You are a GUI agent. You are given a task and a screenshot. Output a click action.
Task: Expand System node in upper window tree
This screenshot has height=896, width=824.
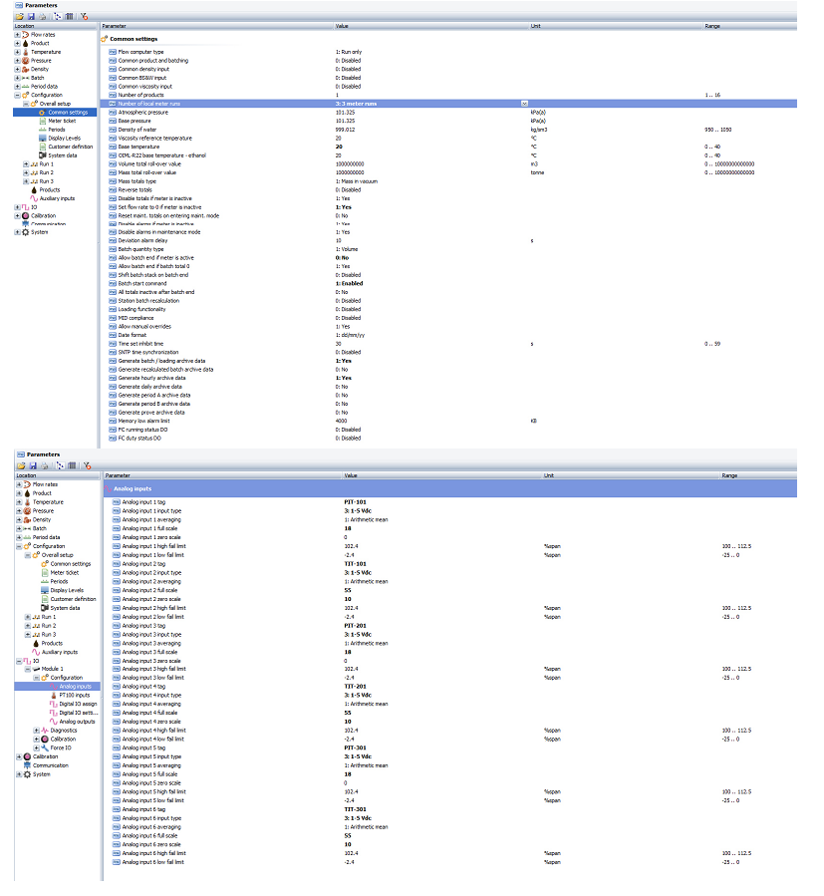pos(17,232)
